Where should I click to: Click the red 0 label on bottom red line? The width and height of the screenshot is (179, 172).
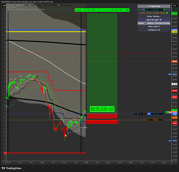(5, 153)
